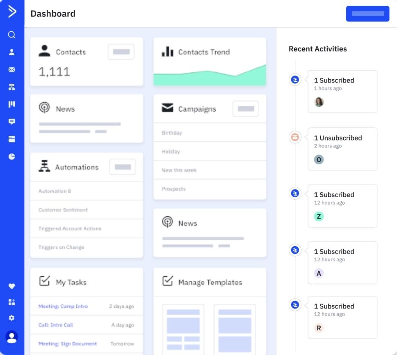Click the News broadcast icon below Campaigns

pyautogui.click(x=168, y=222)
